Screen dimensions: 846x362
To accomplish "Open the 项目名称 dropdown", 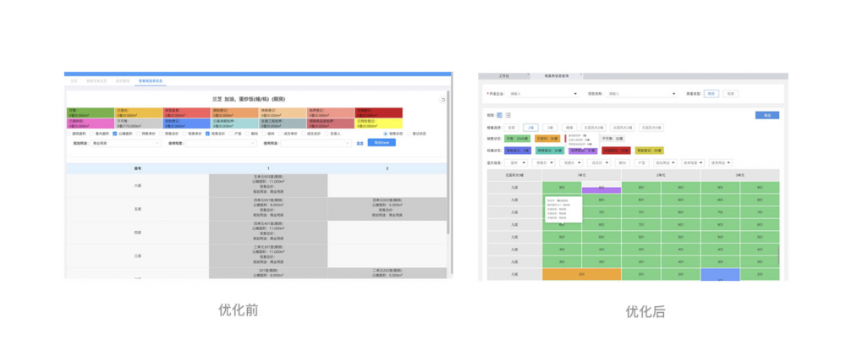I will tap(643, 94).
